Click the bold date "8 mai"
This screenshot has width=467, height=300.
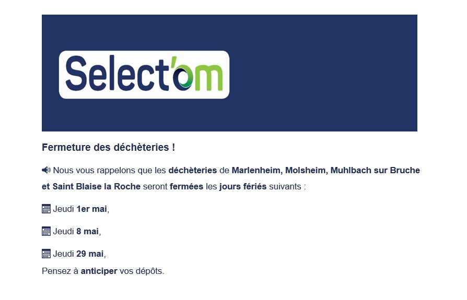tap(87, 231)
